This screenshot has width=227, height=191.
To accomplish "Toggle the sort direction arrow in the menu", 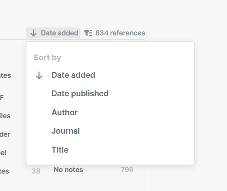I will tap(39, 75).
